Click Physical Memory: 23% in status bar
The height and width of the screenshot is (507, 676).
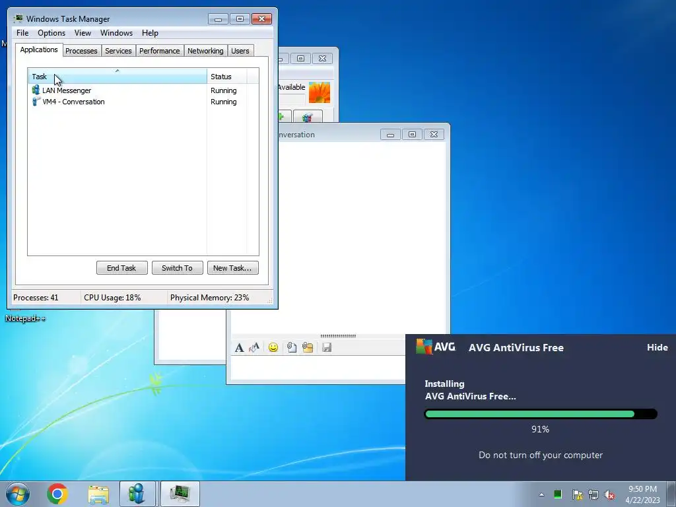tap(209, 298)
